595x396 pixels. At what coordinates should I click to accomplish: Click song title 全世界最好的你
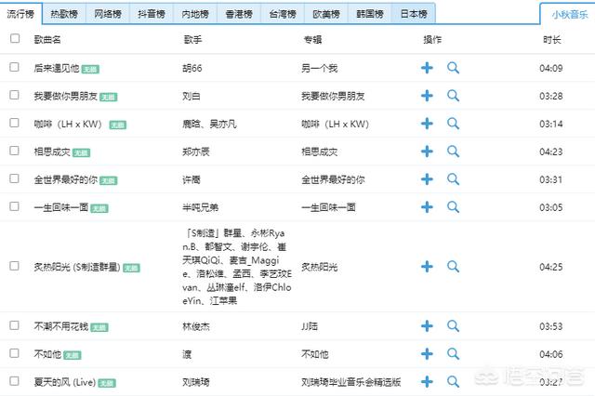(x=64, y=179)
